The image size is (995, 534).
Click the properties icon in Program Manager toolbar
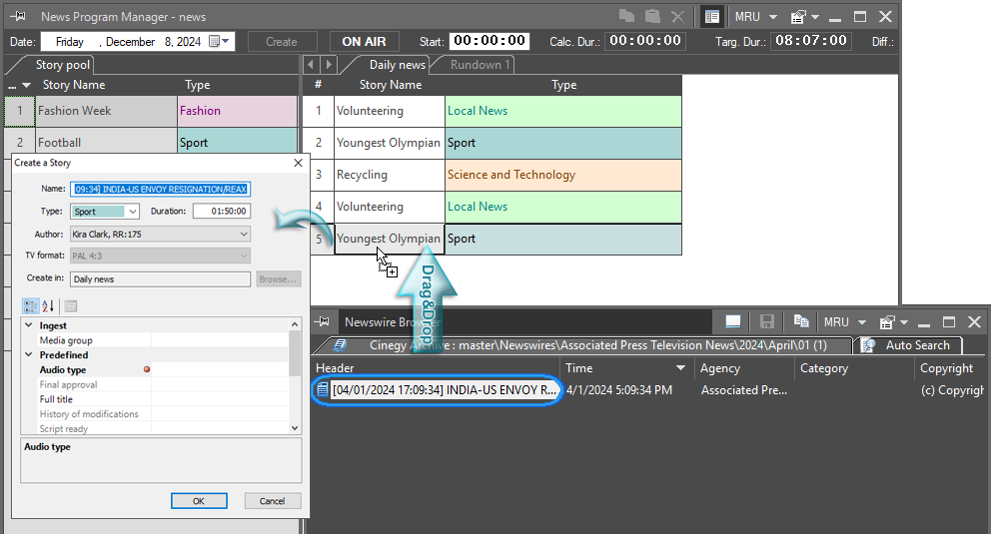[x=799, y=17]
